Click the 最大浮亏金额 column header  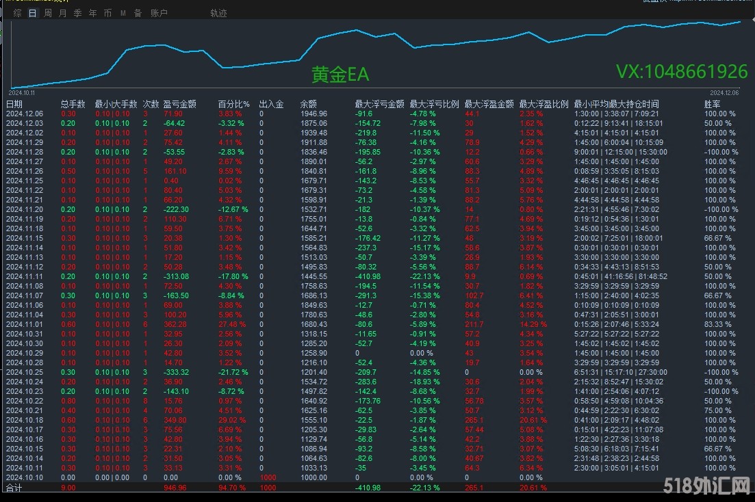point(379,104)
